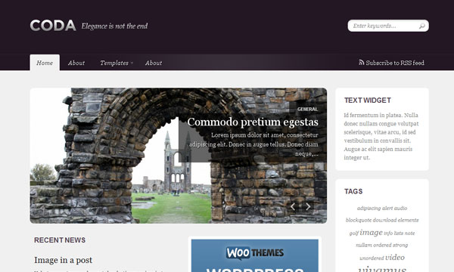Select the image tag
Screen dimensions: 454x272
[x=372, y=233]
